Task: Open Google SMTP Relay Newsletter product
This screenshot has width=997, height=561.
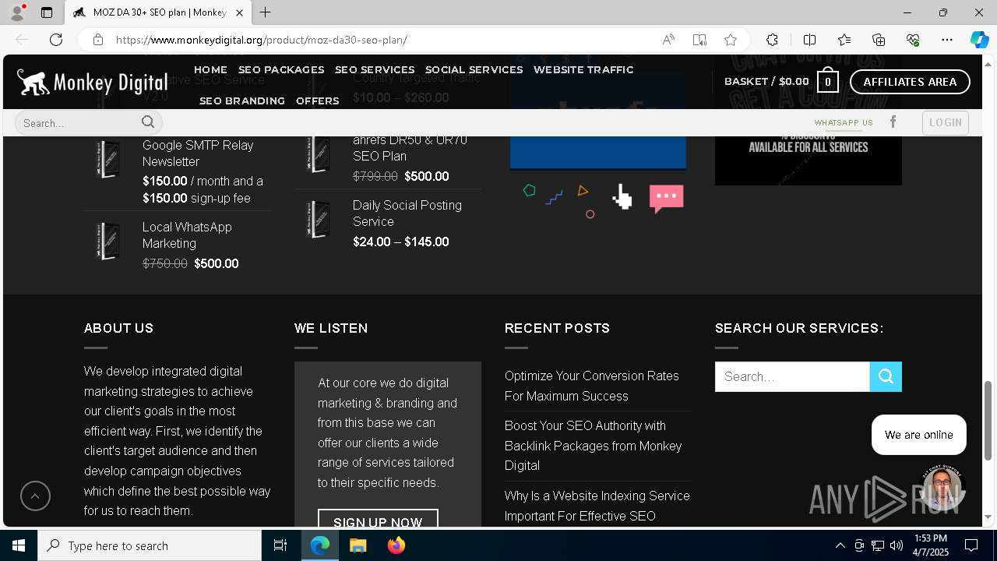Action: [198, 153]
